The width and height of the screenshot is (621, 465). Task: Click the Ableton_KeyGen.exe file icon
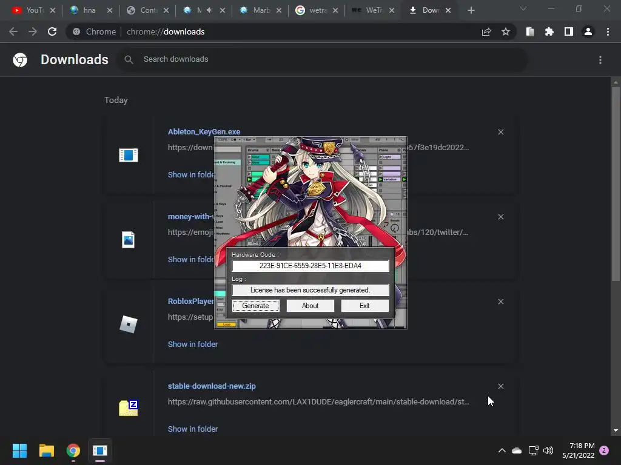129,155
